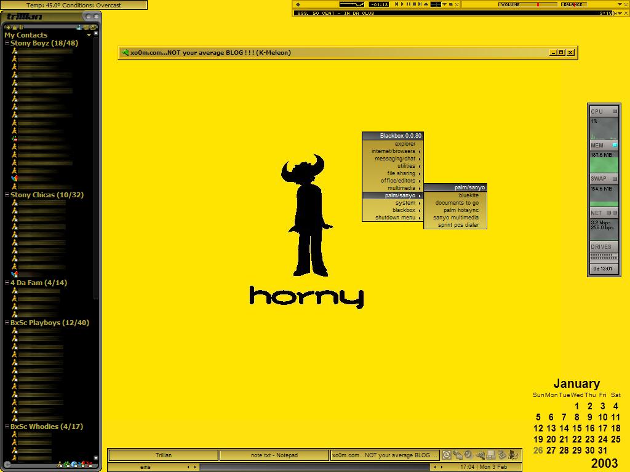Open explorer from Blackbox menu
Screen dimensions: 630x472
[393, 144]
